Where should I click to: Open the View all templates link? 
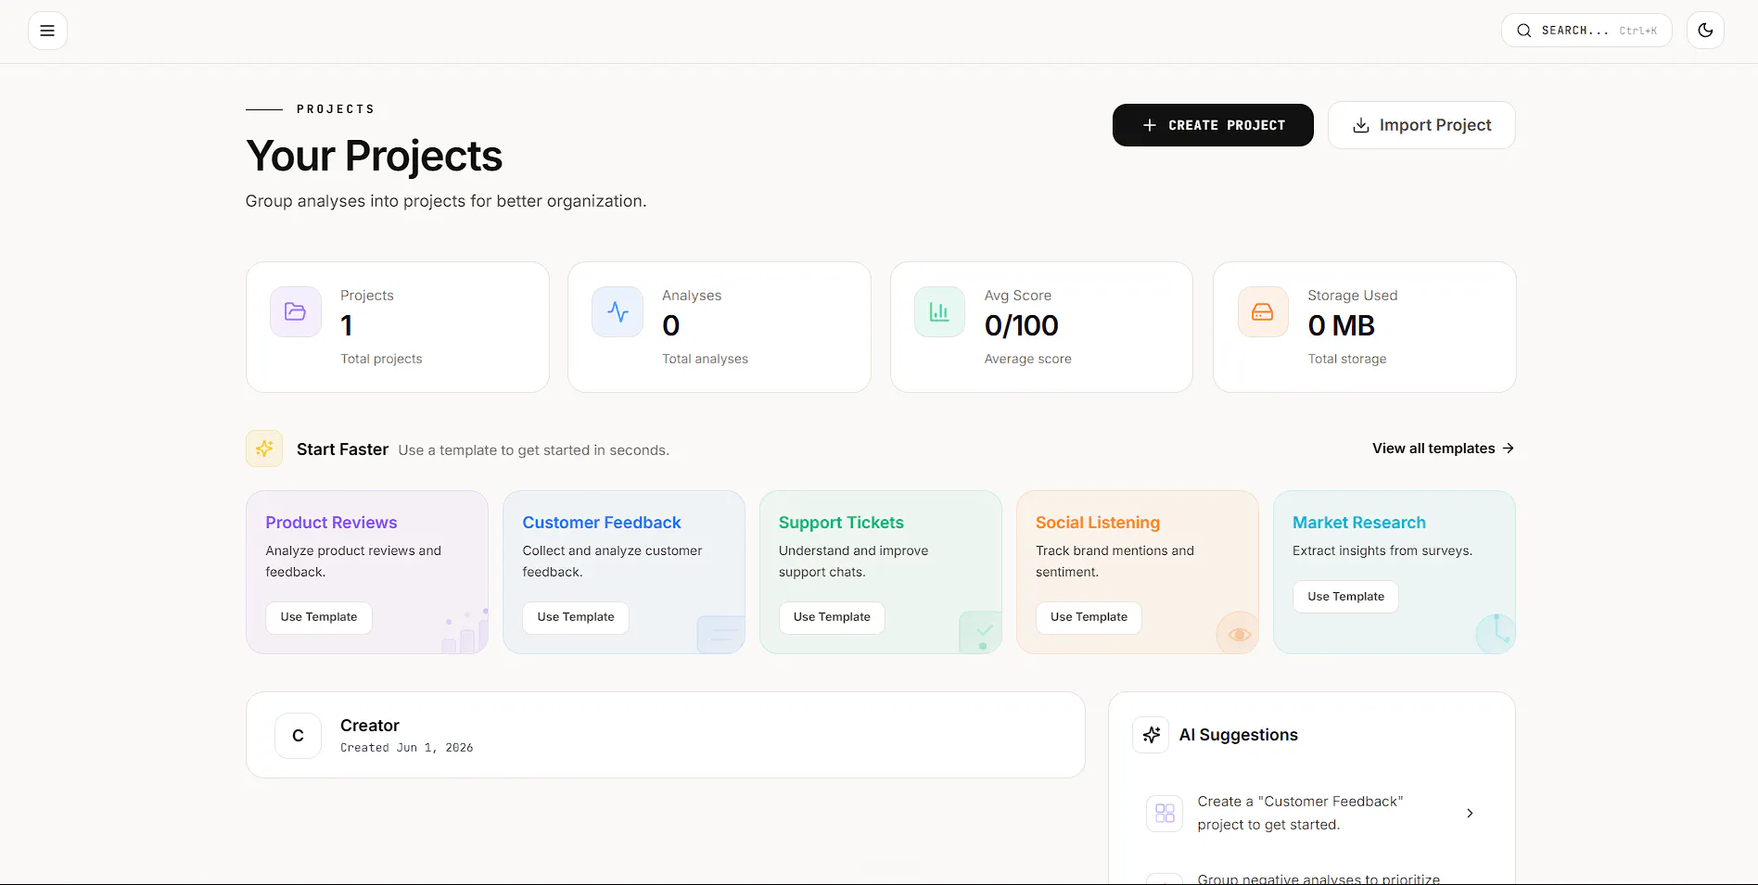point(1443,449)
